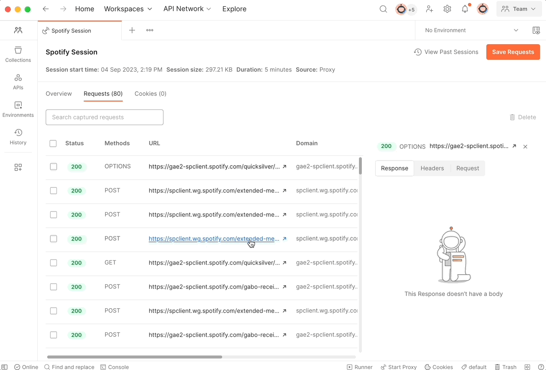
Task: Switch to the Cookies (0) tab
Action: pos(150,94)
